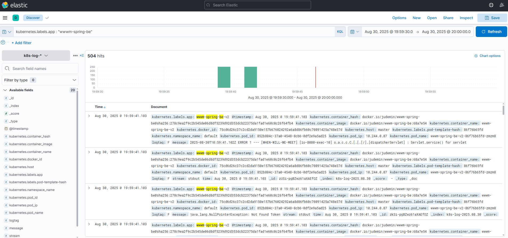The image size is (508, 238).
Task: Click the @timestamp date type icon
Action: 6,129
